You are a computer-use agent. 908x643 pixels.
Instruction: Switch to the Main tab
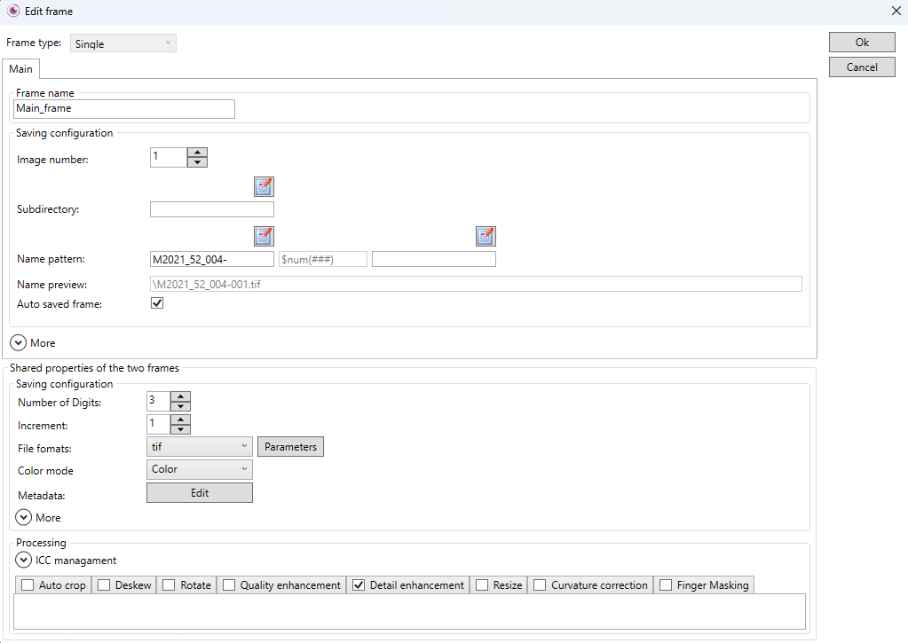[20, 68]
